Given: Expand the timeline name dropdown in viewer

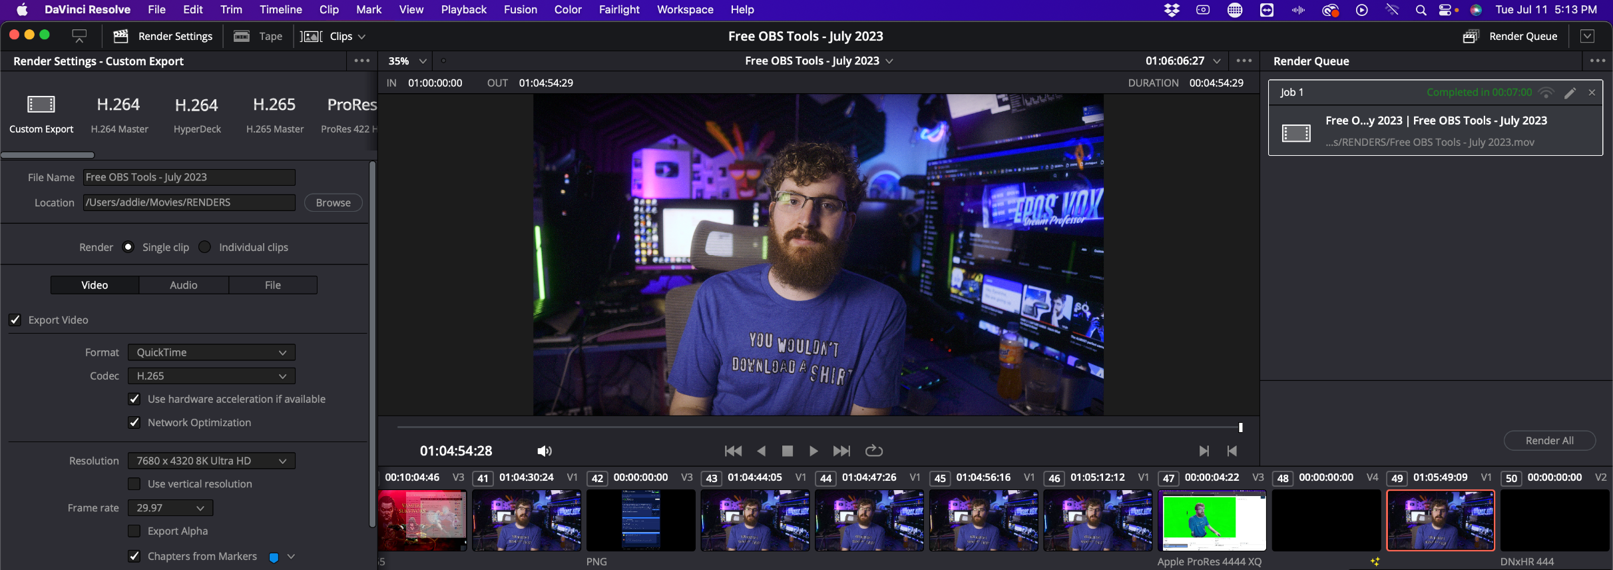Looking at the screenshot, I should 889,61.
